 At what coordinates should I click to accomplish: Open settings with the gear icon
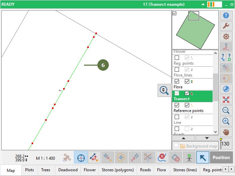(226, 36)
